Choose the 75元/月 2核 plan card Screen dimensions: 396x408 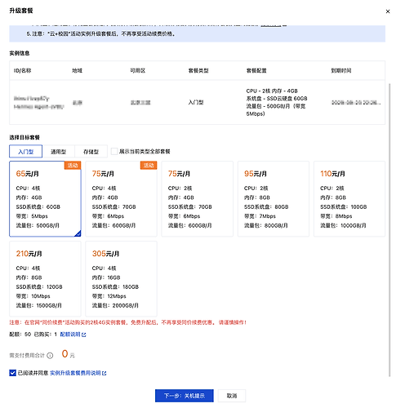[x=198, y=198]
